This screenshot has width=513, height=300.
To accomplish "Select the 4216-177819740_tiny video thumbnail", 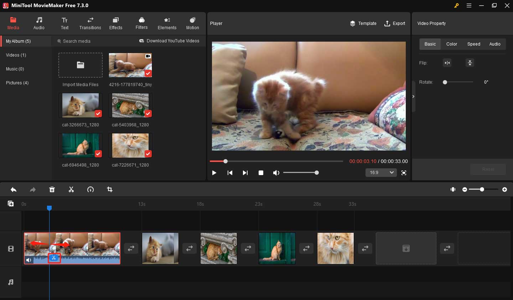I will tap(130, 65).
